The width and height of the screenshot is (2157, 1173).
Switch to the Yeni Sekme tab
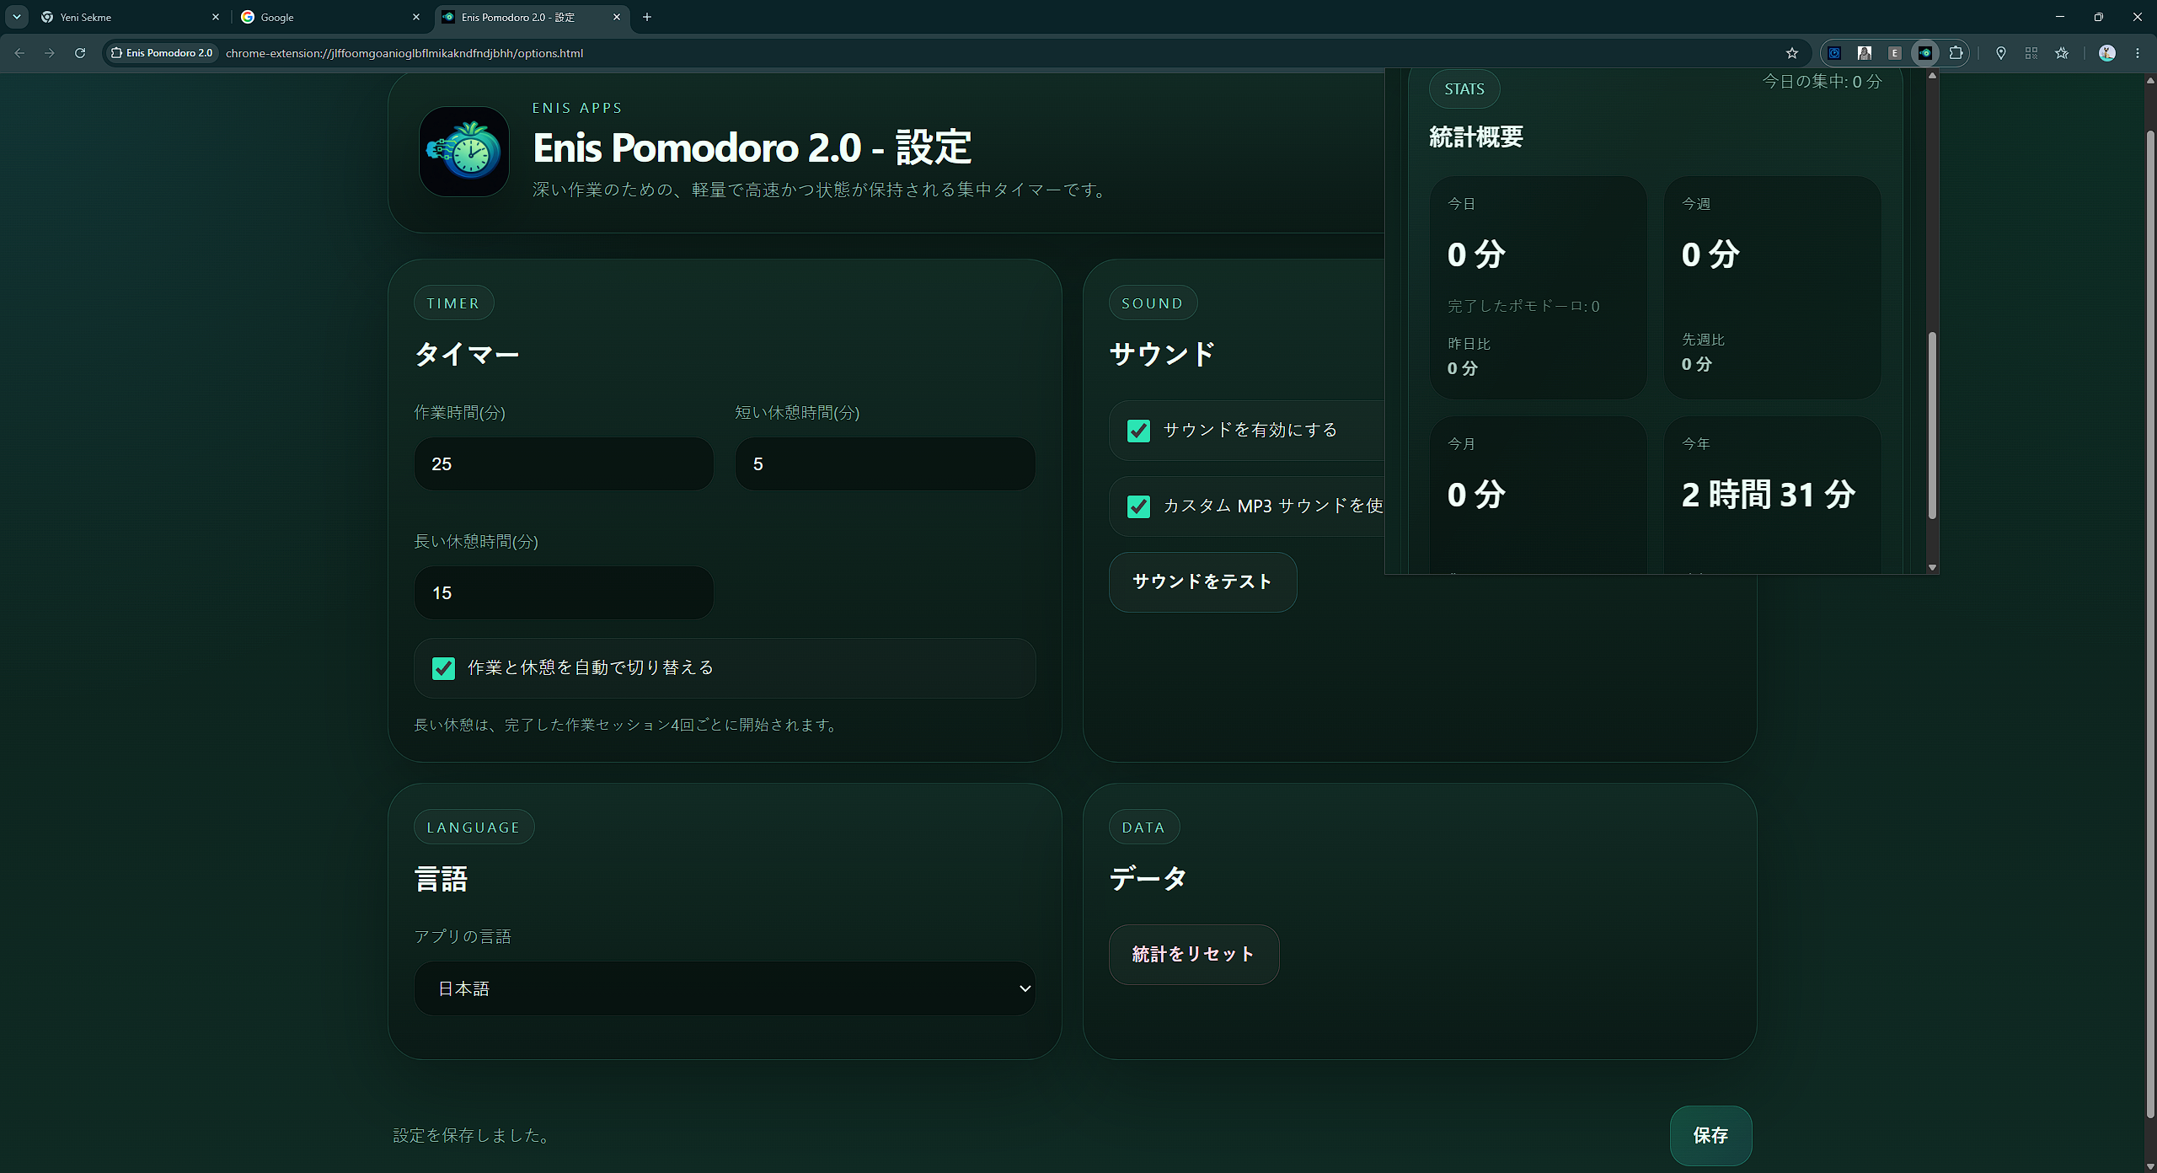pyautogui.click(x=131, y=17)
